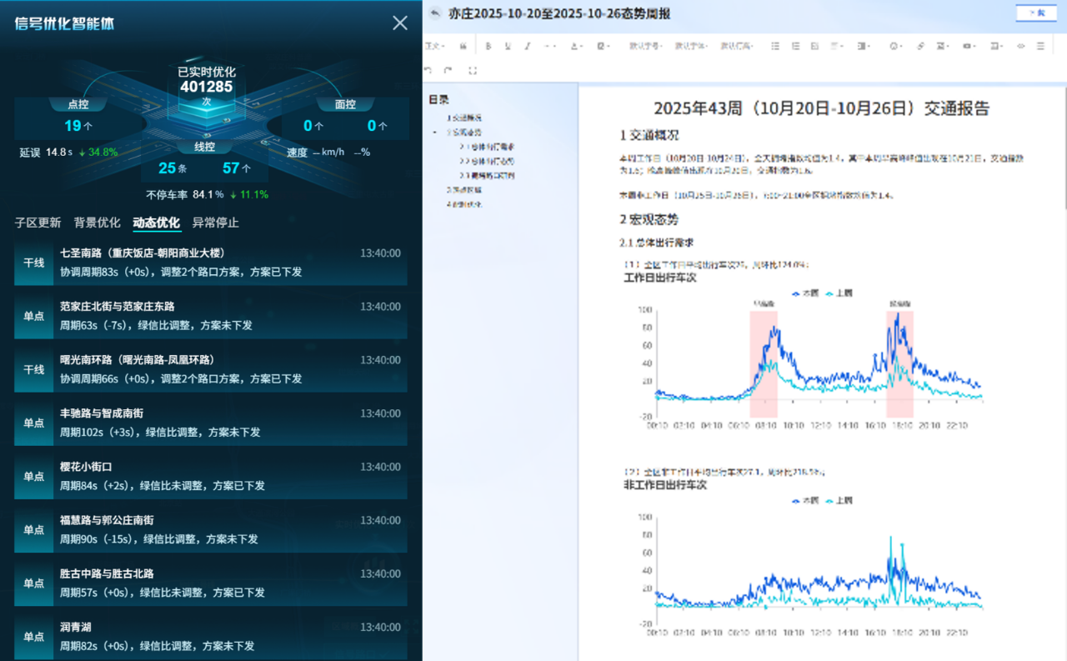Close the 信号优化智能体 panel
This screenshot has width=1067, height=661.
[400, 23]
